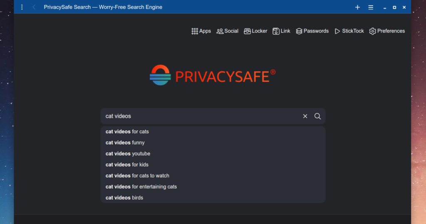Select suggestion "cat videos funny"
The image size is (426, 224).
[125, 142]
